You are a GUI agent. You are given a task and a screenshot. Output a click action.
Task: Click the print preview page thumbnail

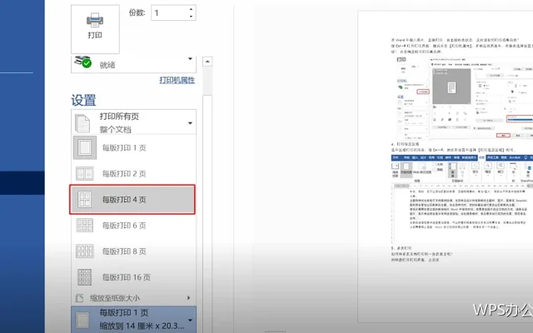[x=446, y=166]
